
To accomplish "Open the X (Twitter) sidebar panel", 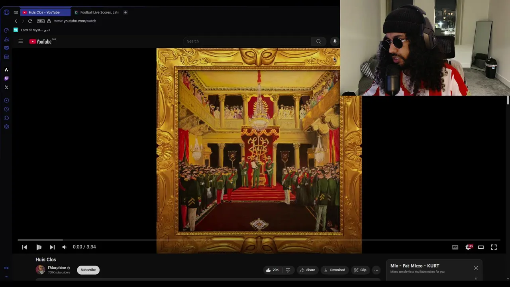I will point(6,87).
